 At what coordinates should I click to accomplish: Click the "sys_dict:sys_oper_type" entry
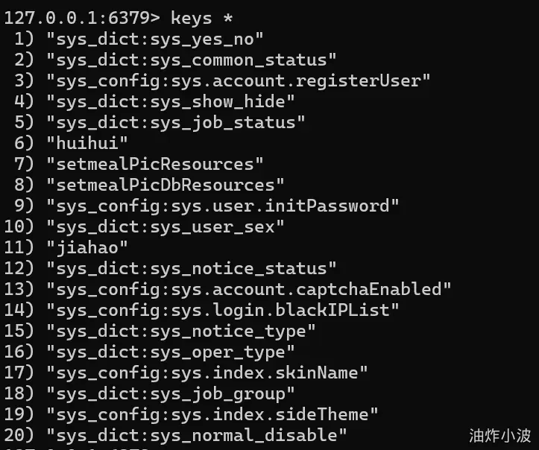tap(171, 351)
